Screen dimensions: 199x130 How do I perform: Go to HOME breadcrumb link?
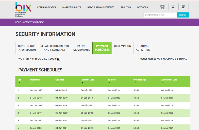point(18,22)
